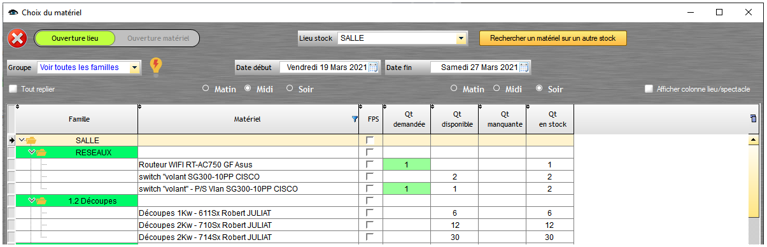Select Midi radio under Date fin

(497, 88)
